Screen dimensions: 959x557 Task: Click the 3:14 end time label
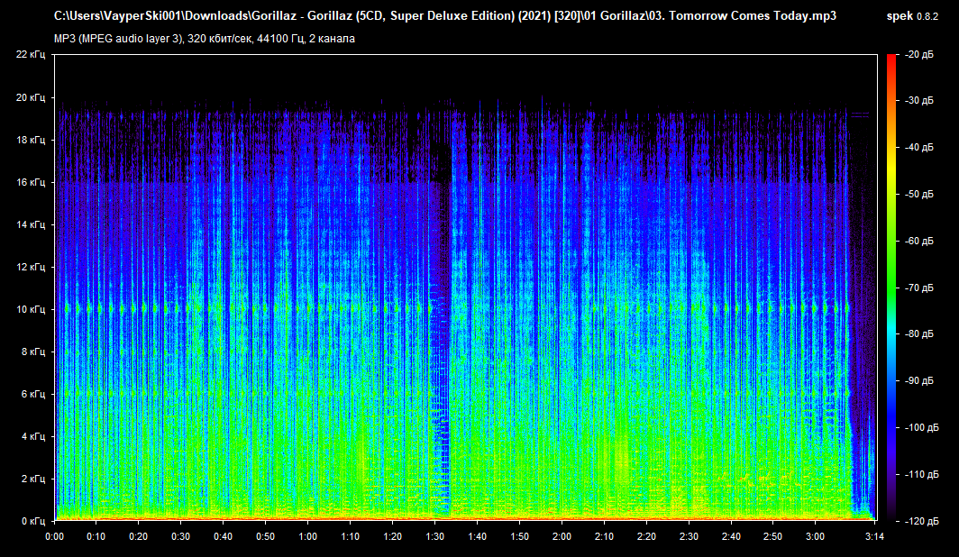click(x=874, y=536)
